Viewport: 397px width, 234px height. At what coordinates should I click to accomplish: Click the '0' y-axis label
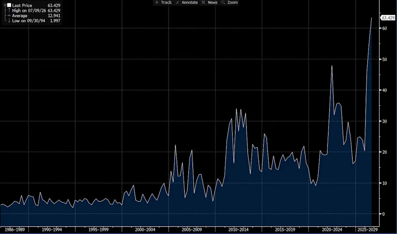[383, 214]
